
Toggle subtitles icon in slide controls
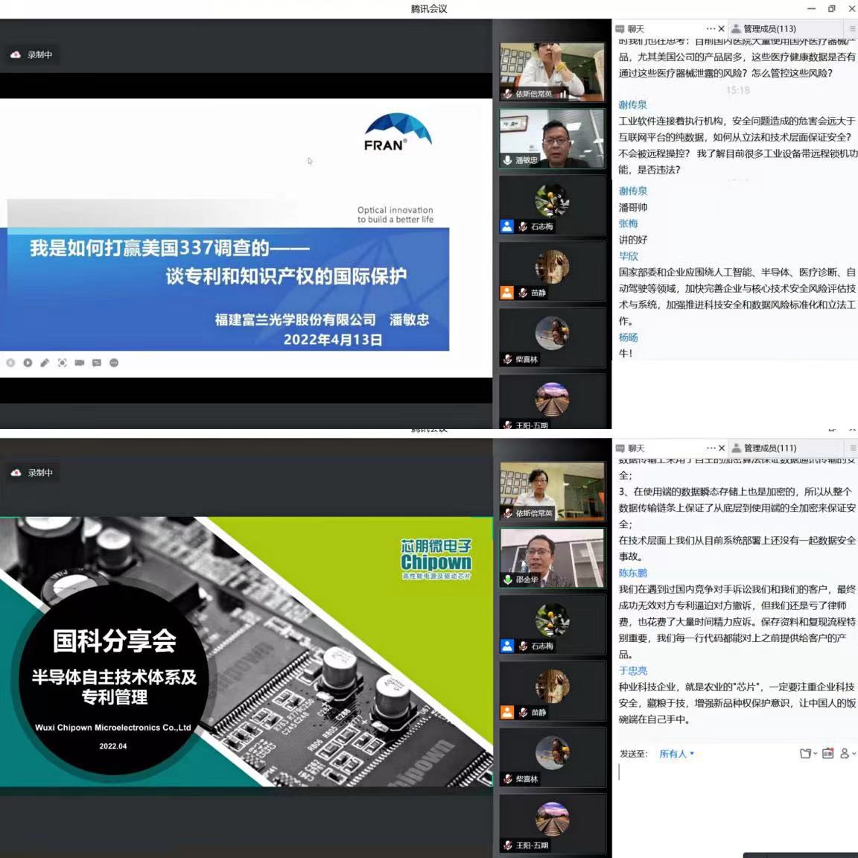[x=97, y=363]
